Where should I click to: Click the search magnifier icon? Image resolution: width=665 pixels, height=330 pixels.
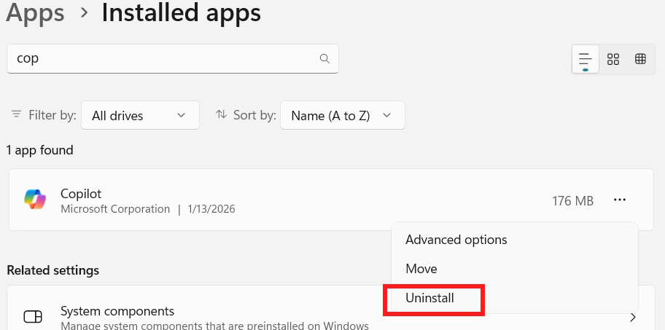point(324,59)
